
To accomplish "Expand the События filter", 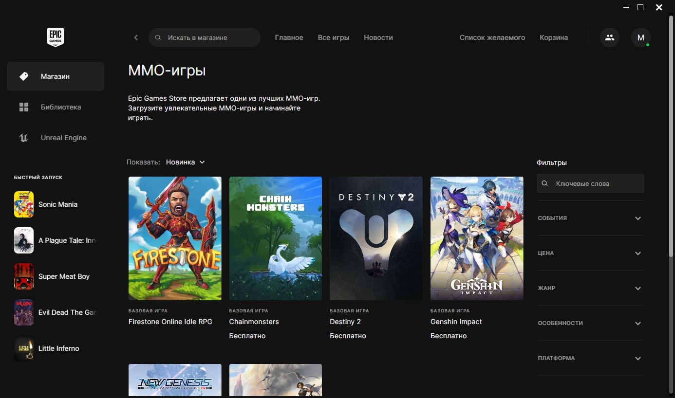I will pos(590,218).
